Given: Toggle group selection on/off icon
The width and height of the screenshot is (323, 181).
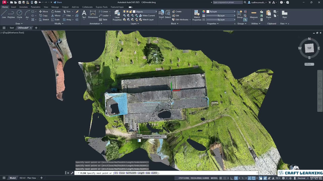Looking at the screenshot, I should (x=245, y=20).
